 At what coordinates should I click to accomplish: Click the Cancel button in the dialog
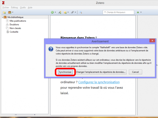pos(135,72)
